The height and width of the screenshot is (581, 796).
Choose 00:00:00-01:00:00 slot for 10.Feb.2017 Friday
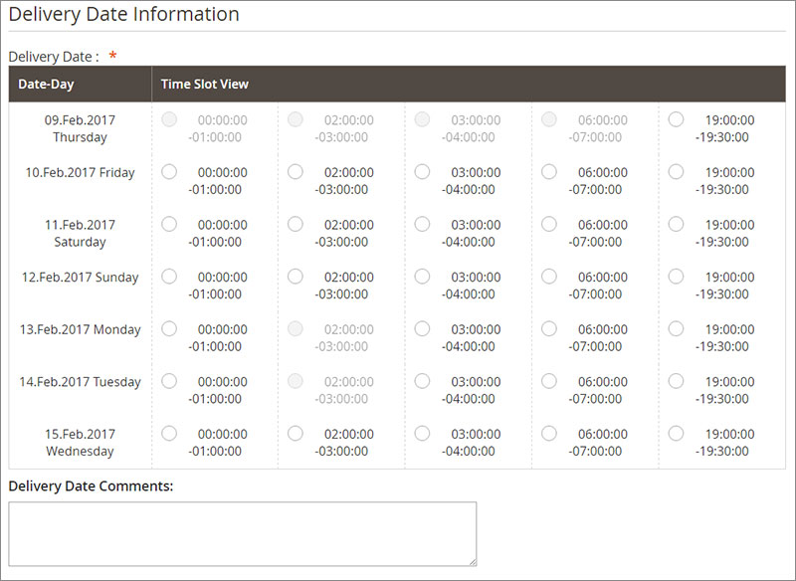pyautogui.click(x=169, y=172)
